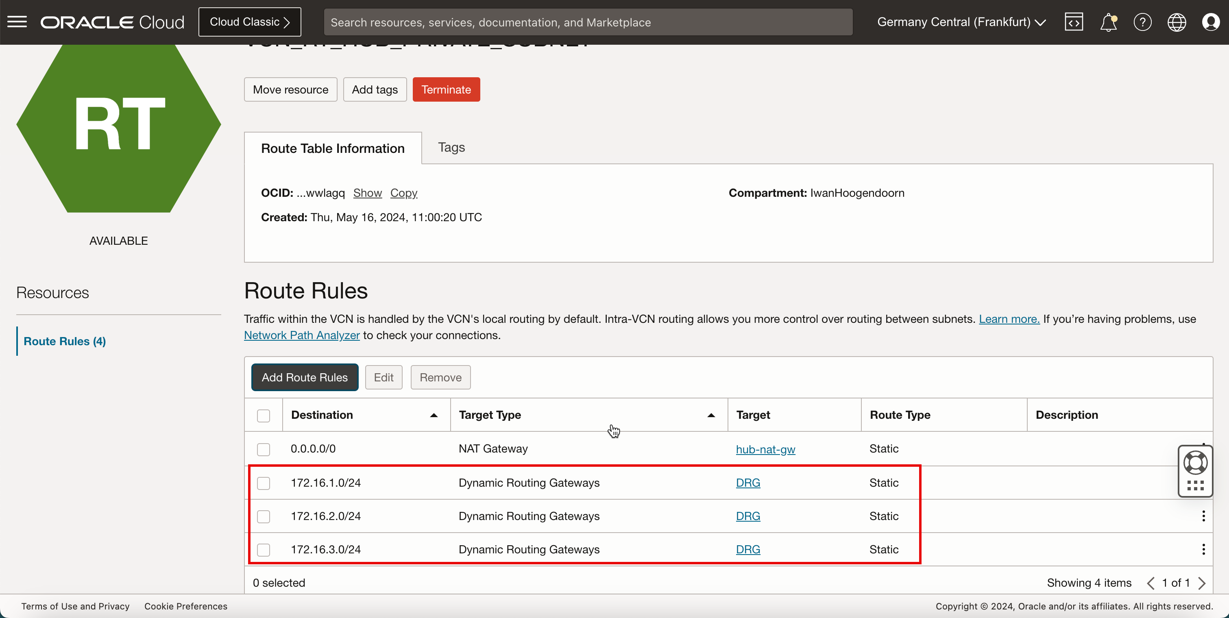Screen dimensions: 1229x618
Task: Open the hub-nat-gw target link
Action: 765,449
